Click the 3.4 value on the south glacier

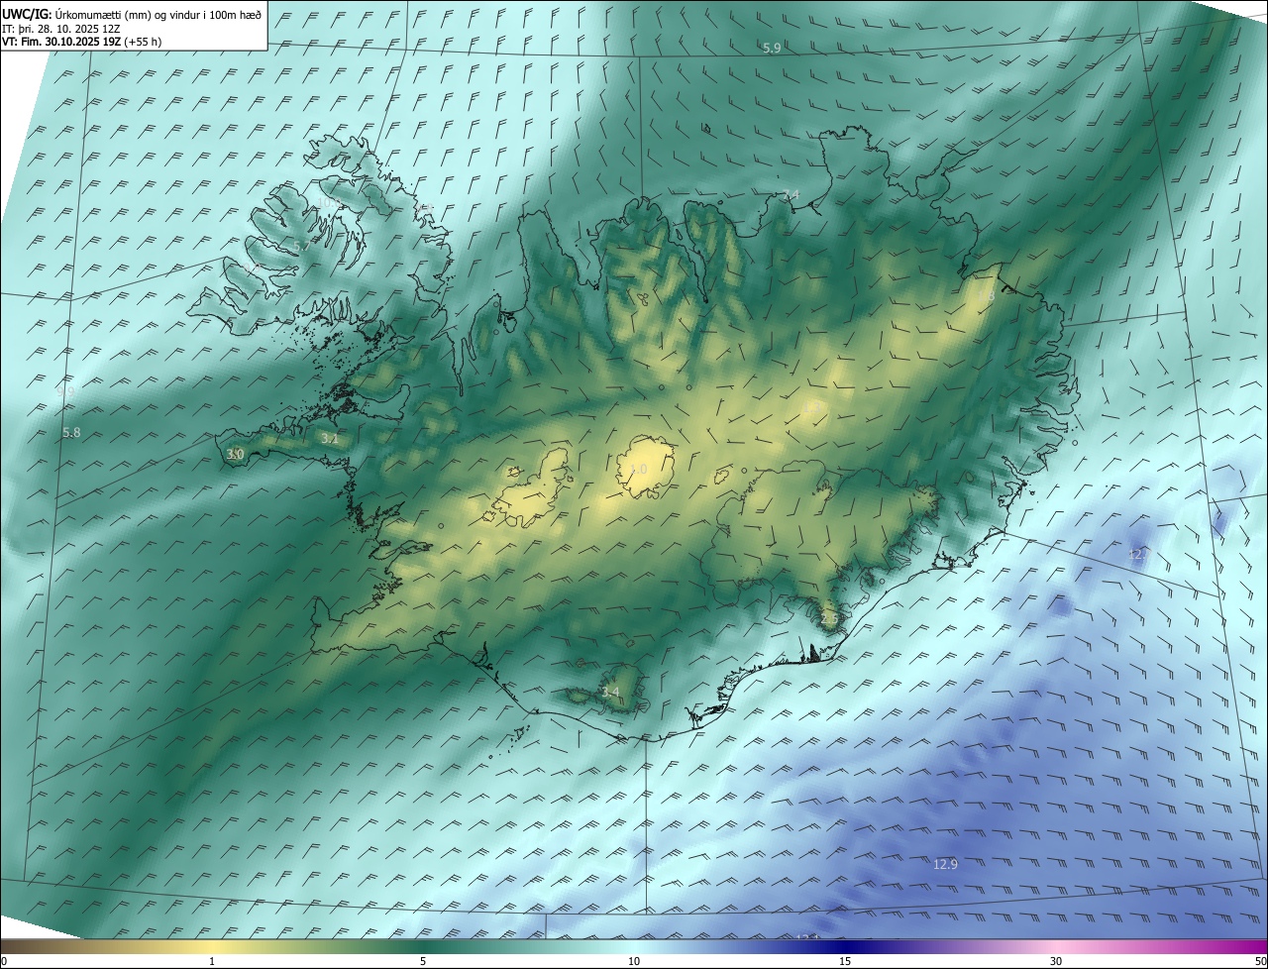pos(610,692)
